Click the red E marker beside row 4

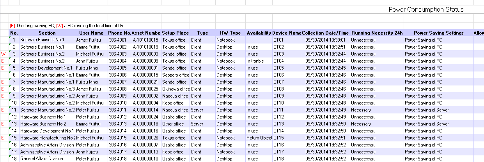click(x=3, y=61)
